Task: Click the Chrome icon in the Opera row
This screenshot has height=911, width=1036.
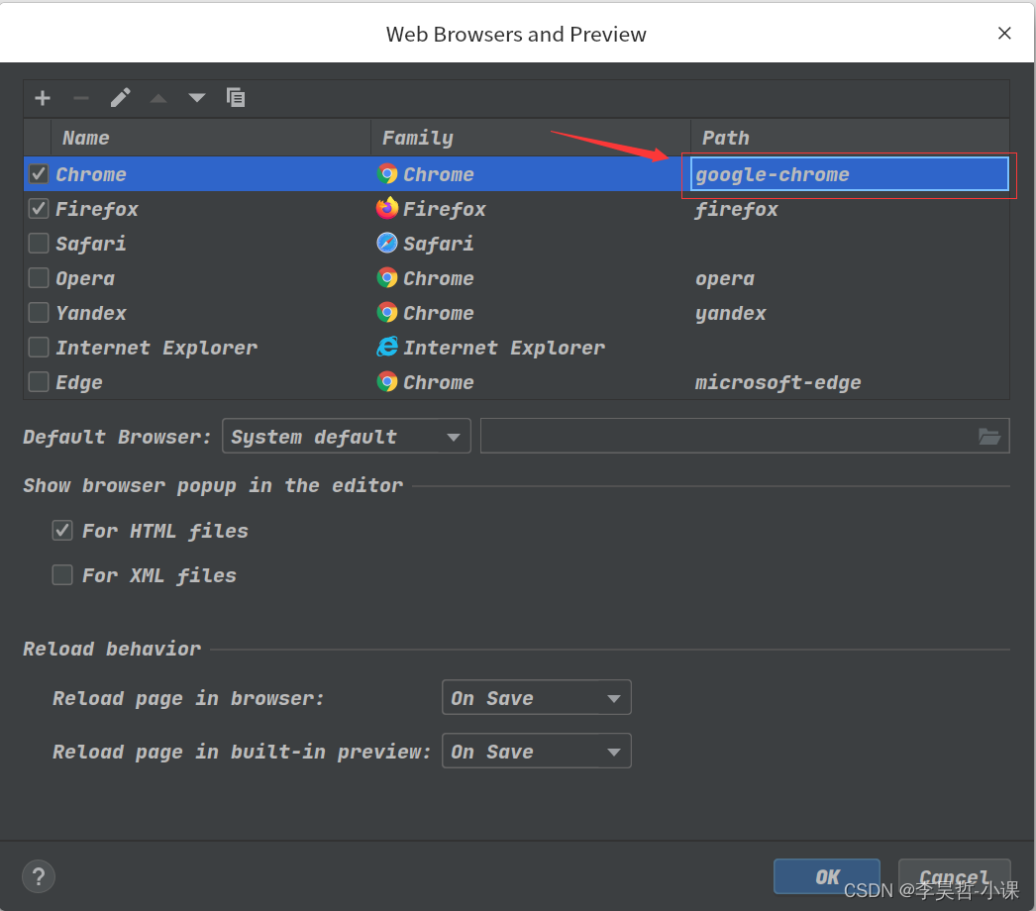Action: click(387, 277)
